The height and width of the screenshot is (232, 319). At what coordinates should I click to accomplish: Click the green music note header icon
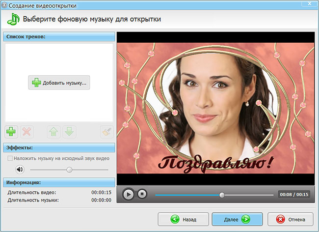(x=13, y=19)
